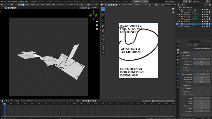212x119 pixels.
Task: Toggle camera view in 3D viewport
Action: pos(97,29)
